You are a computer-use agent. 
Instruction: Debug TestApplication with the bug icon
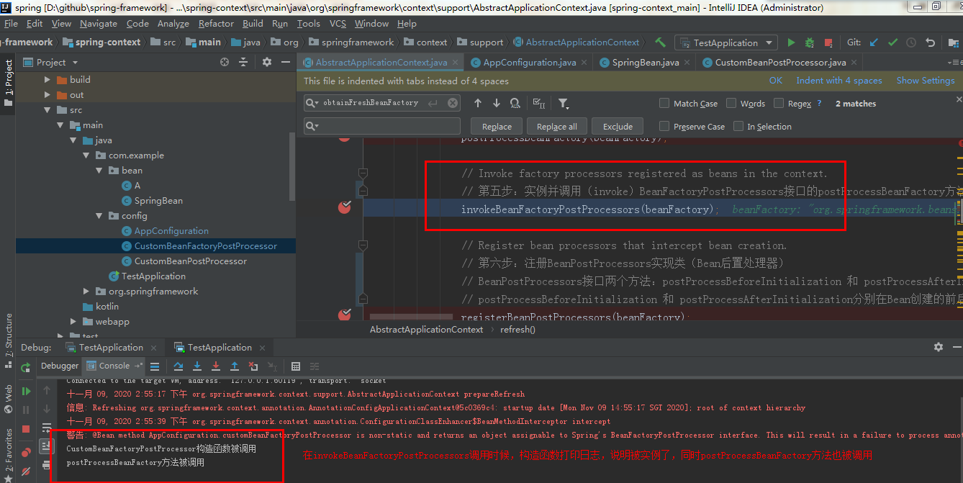point(810,42)
